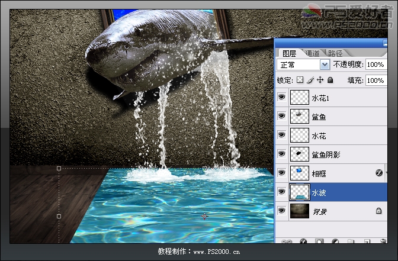
Task: Select the 水花1 layer thumbnail
Action: [300, 97]
